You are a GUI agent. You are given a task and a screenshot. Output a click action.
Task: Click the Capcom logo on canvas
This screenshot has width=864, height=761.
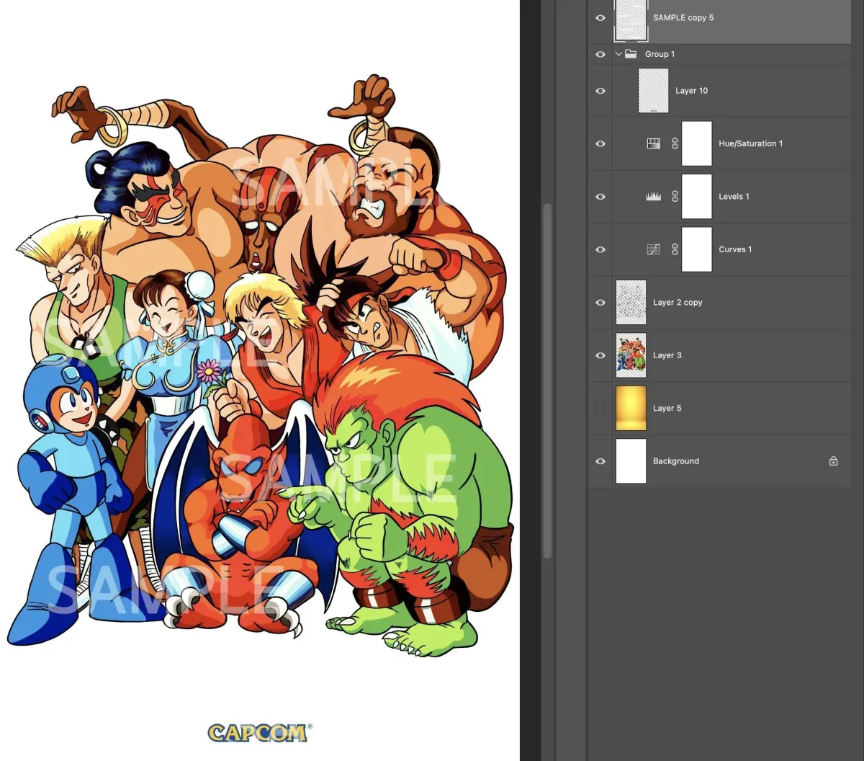click(x=261, y=732)
